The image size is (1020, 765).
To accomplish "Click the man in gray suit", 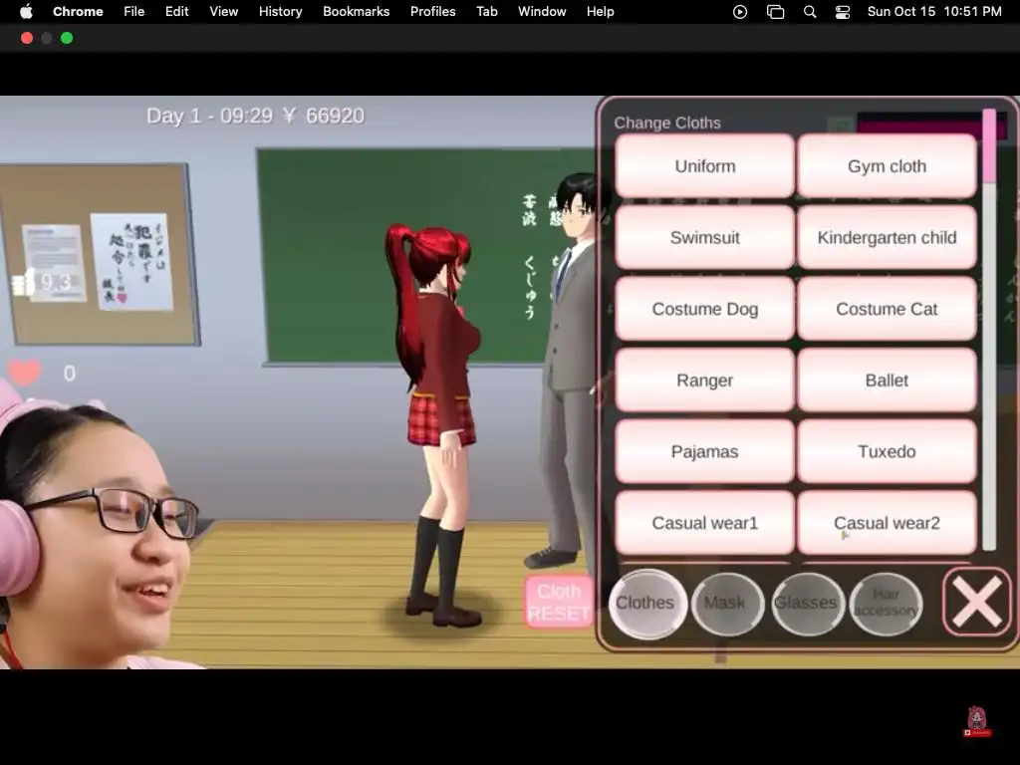I will [x=567, y=371].
